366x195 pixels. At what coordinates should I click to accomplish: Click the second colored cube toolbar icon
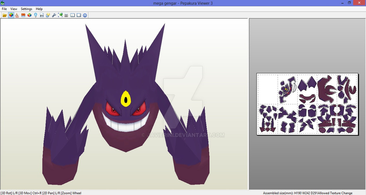tap(29, 15)
